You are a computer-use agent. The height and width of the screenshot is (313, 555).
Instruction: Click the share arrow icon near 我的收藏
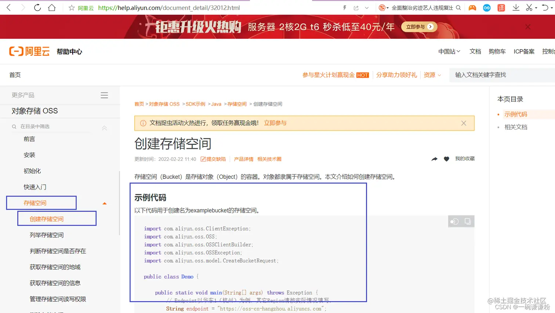click(434, 159)
